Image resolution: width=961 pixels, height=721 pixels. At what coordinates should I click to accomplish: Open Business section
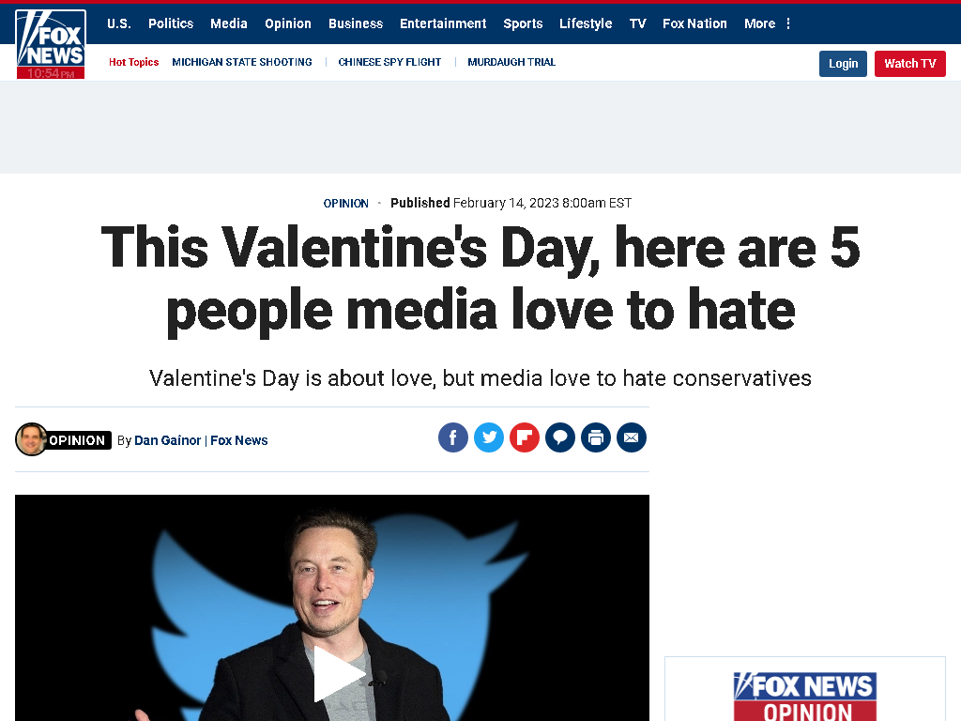coord(356,23)
